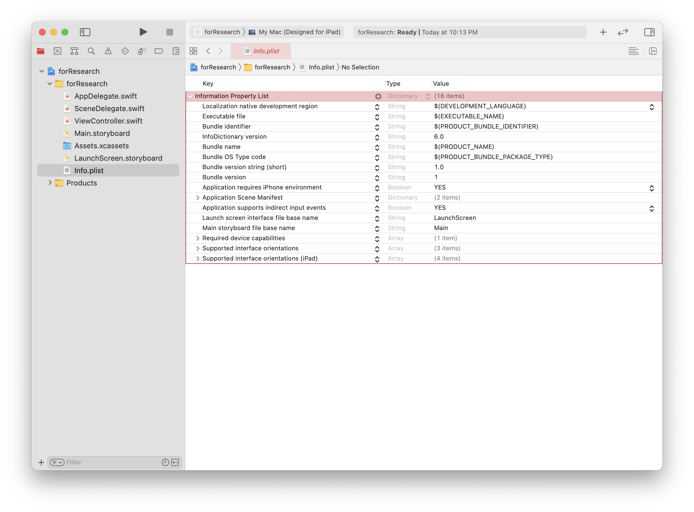Toggle the right inspector panel
694x512 pixels.
coord(649,32)
